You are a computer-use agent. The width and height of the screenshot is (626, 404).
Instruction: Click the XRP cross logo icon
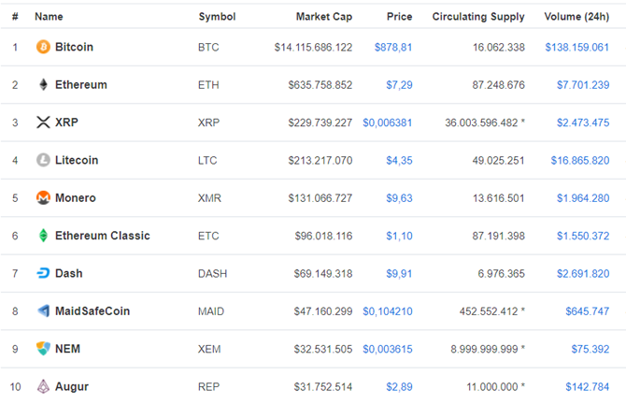(43, 123)
